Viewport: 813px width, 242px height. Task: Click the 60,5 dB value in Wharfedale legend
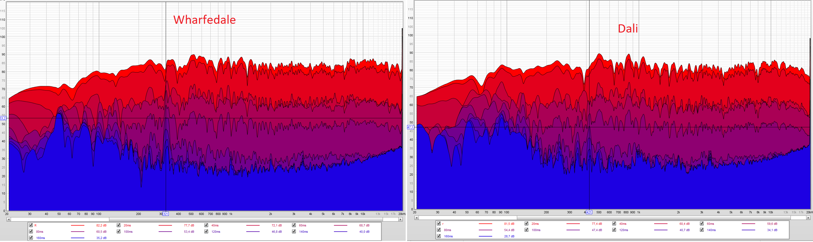[101, 232]
